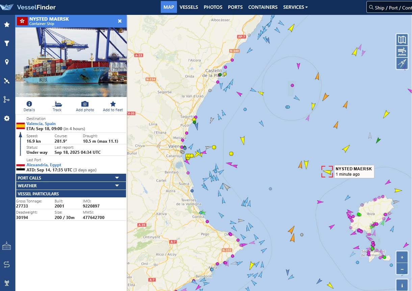Close the NYSTED MAERSK panel
The width and height of the screenshot is (412, 291).
click(120, 21)
